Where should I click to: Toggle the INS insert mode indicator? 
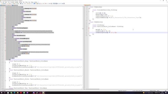(x=166, y=91)
